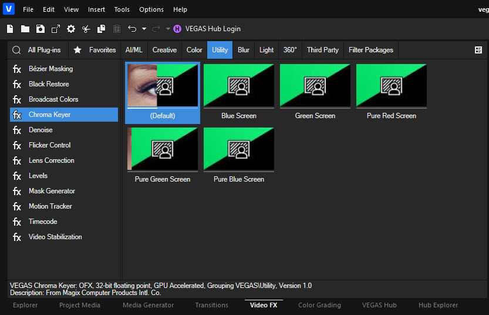Screen dimensions: 489x315
Task: Open the Tools menu
Action: [x=122, y=9]
